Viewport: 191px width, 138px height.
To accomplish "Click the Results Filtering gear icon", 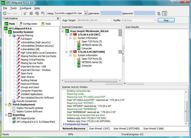I will click(14, 35).
